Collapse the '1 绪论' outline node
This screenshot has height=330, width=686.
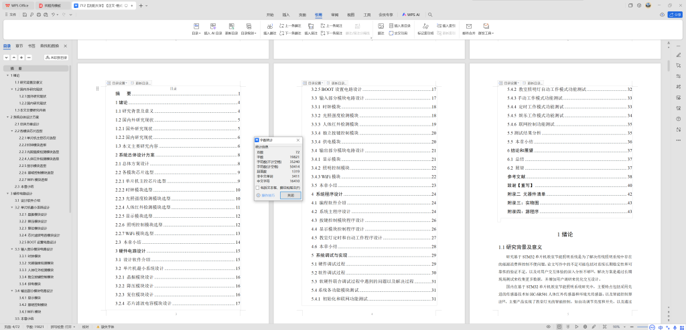point(7,75)
